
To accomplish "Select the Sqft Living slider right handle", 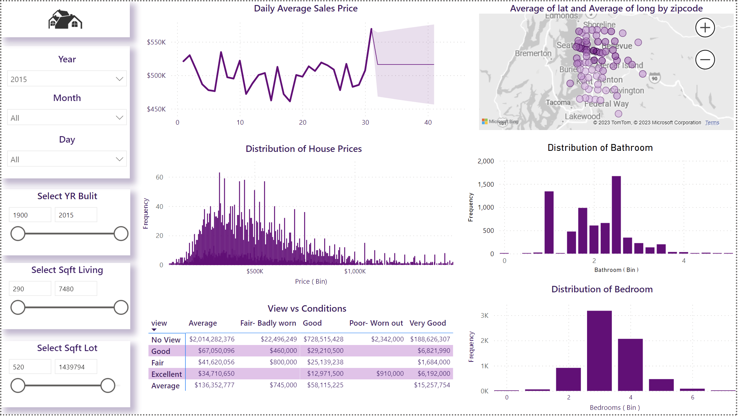I will click(121, 307).
